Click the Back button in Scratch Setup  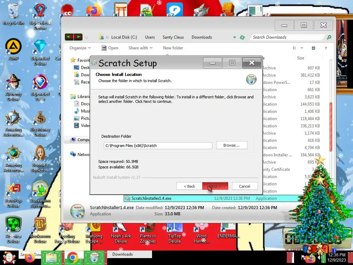(x=189, y=186)
